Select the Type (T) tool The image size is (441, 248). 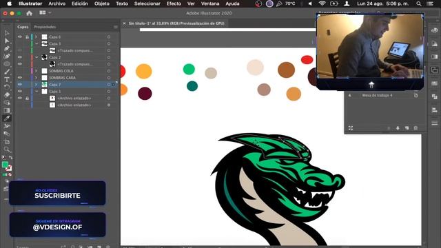pos(7,80)
